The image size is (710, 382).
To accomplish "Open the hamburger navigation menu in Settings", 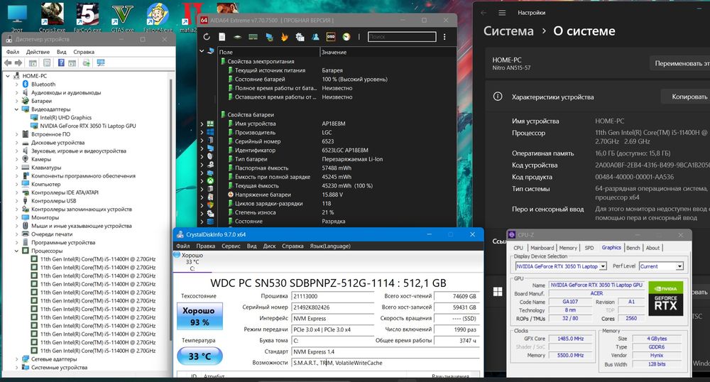I will [x=502, y=13].
